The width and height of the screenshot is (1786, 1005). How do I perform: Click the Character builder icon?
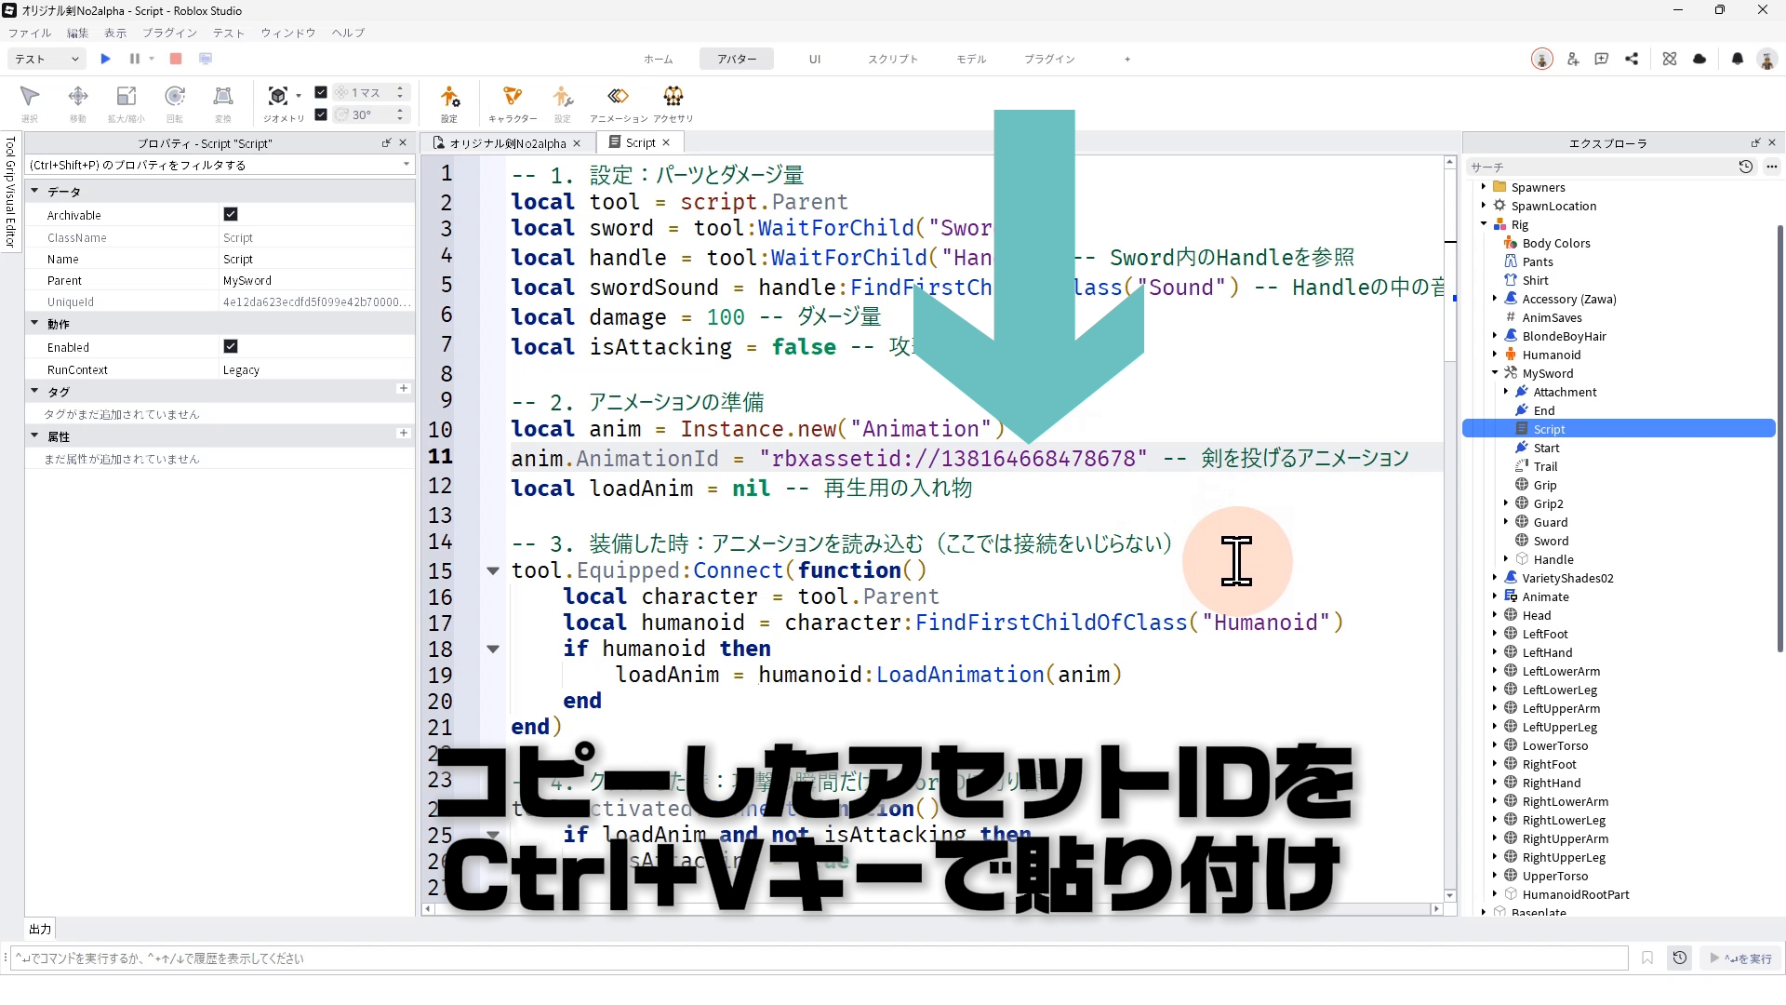512,97
